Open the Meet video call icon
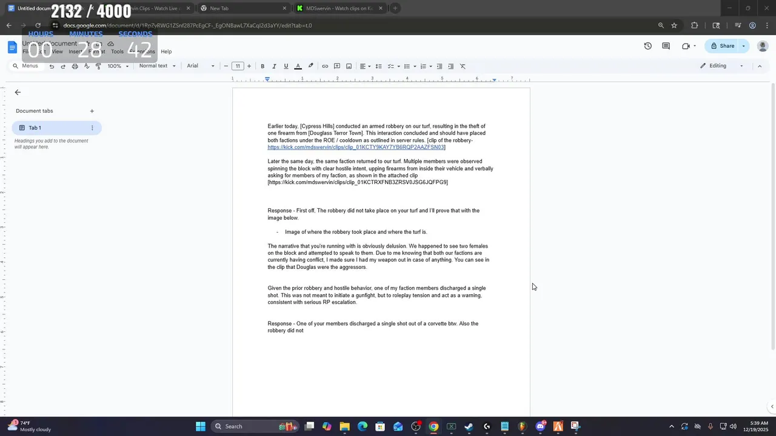776x436 pixels. [686, 46]
